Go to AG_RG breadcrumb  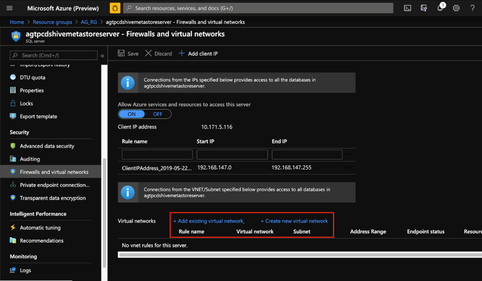click(89, 22)
